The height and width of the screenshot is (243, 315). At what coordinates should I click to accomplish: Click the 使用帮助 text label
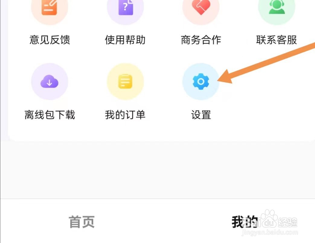(125, 40)
